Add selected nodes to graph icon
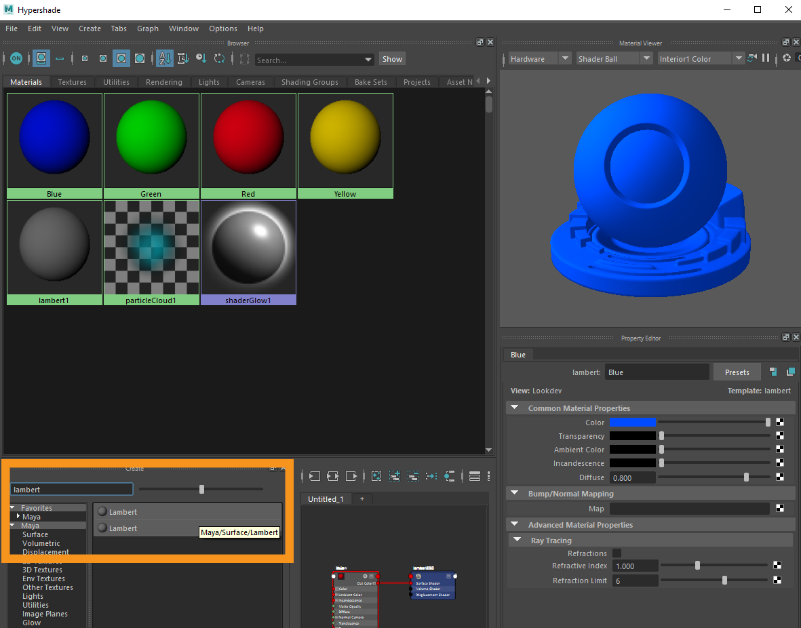Screen dimensions: 801x628 point(394,476)
